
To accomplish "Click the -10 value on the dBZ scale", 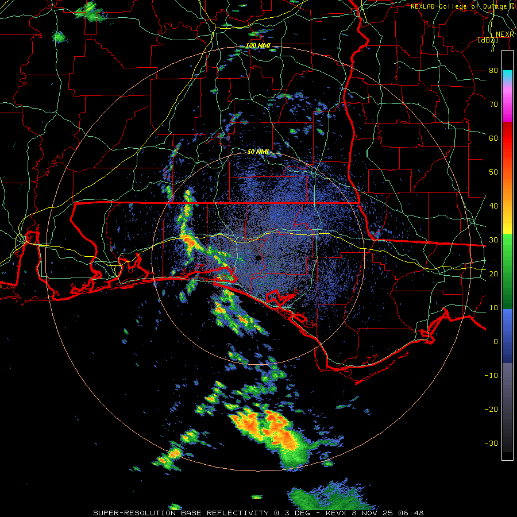I will [x=491, y=375].
